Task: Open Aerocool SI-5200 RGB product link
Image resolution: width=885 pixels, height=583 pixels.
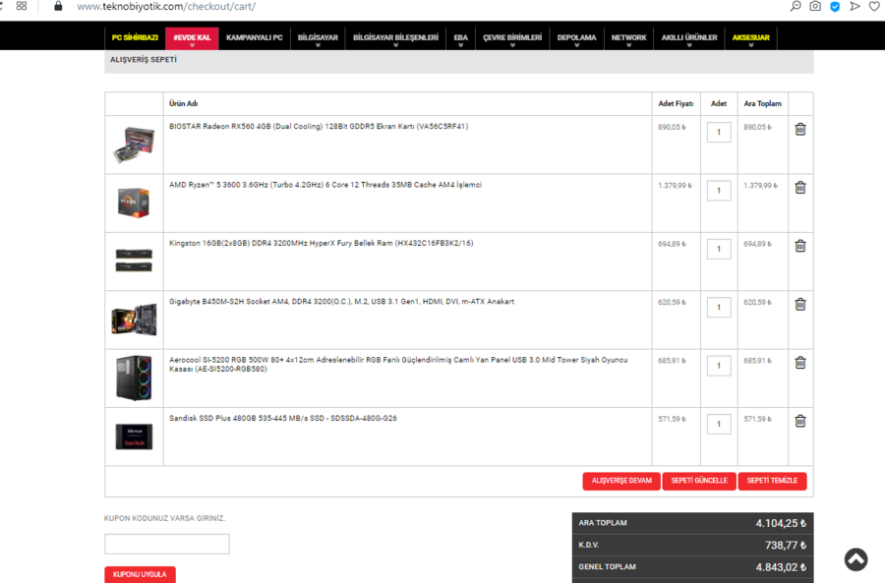Action: tap(398, 365)
